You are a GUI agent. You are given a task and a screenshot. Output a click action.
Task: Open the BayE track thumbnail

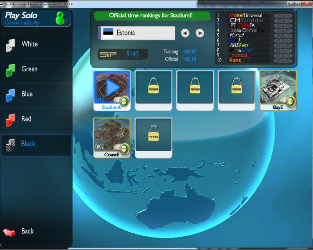[278, 87]
